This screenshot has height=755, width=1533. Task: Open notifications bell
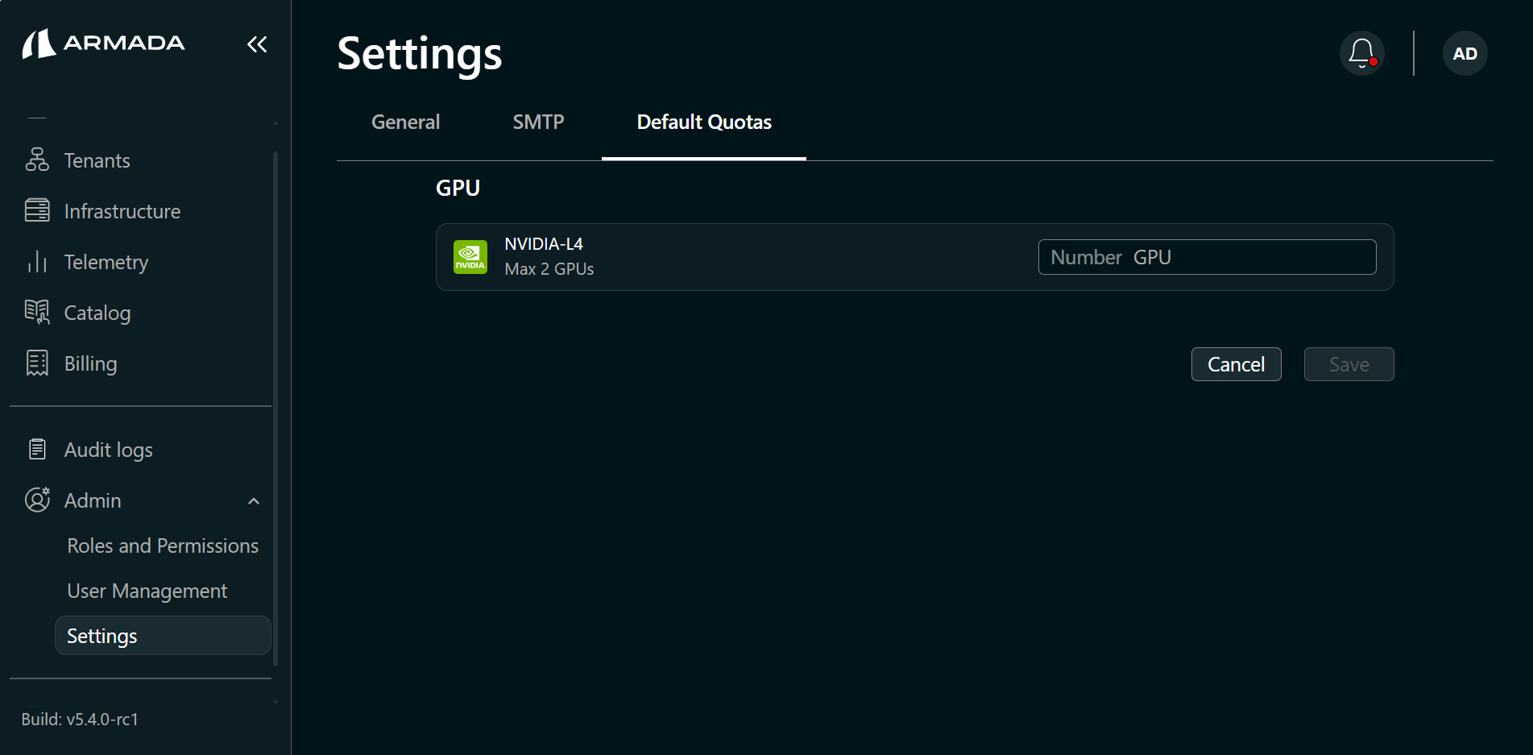point(1362,53)
